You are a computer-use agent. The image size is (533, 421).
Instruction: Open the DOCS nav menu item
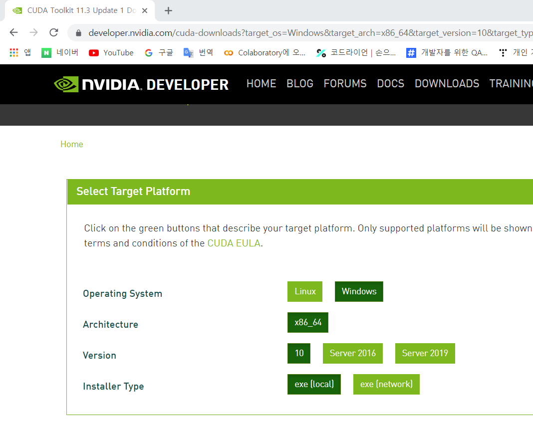coord(391,84)
